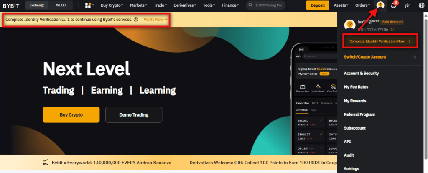Click Switch/Create Account
Viewport: 428px width, 173px height.
tap(365, 57)
